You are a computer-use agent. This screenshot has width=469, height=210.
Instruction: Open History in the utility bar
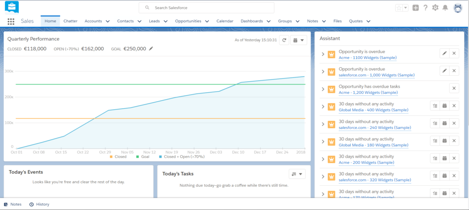pos(39,205)
